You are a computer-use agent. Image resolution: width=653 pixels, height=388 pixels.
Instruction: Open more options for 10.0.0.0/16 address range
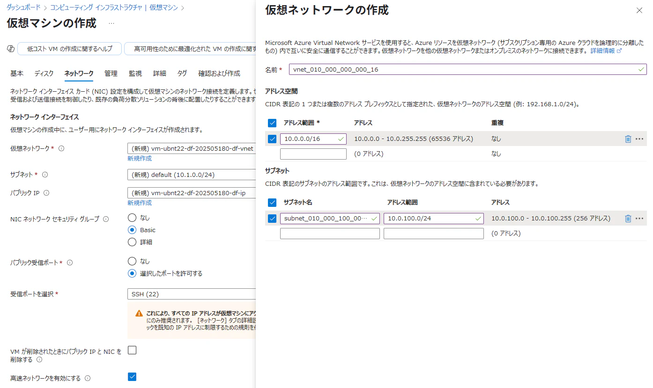pos(639,139)
